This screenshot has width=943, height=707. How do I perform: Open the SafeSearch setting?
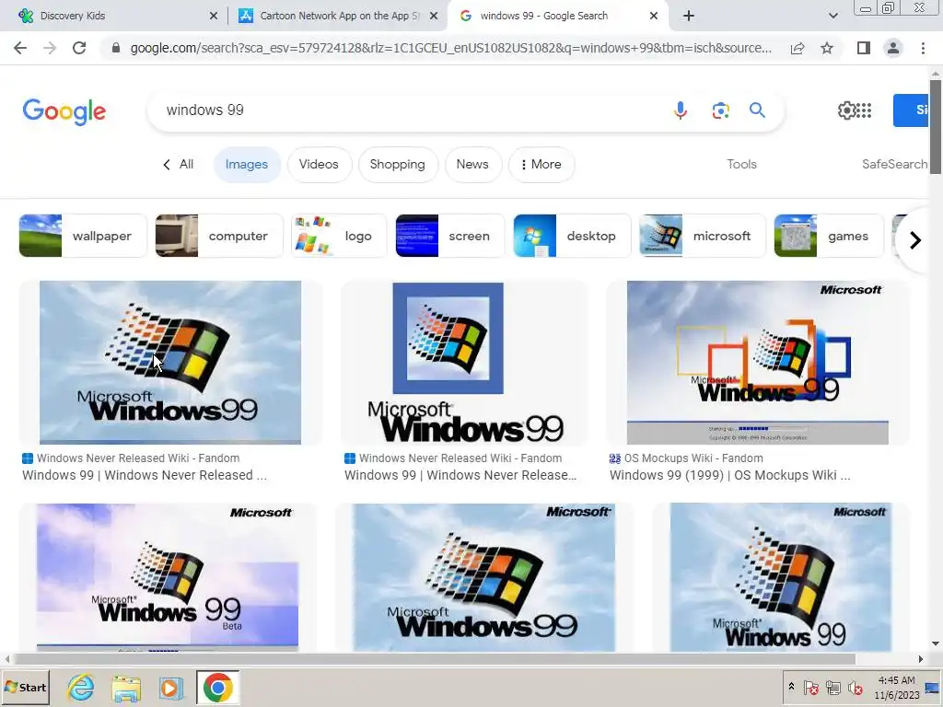(x=895, y=164)
